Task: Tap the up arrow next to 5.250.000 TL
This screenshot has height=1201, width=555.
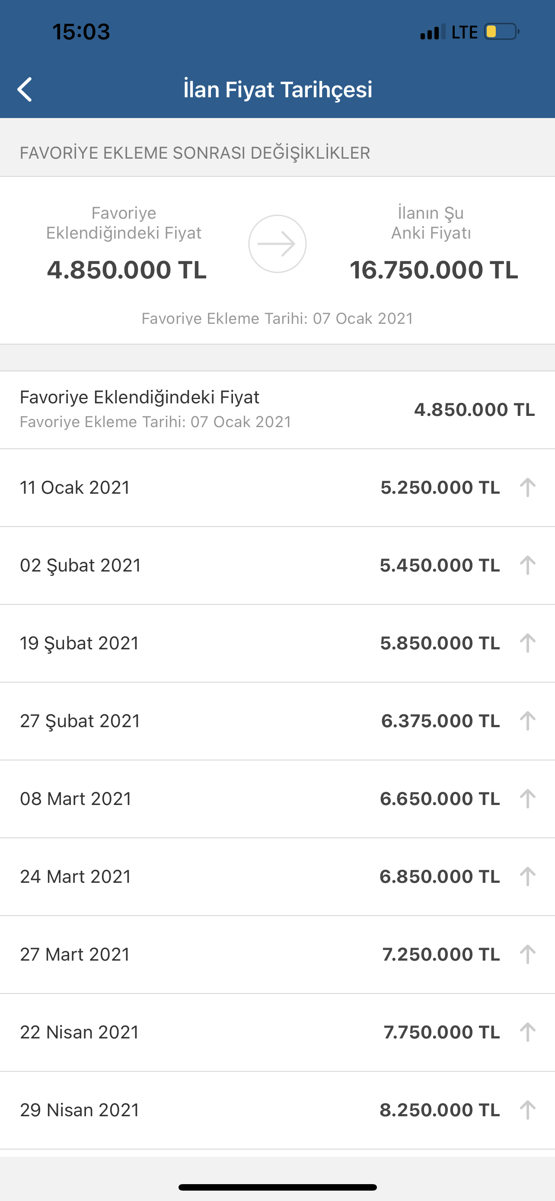Action: tap(527, 488)
